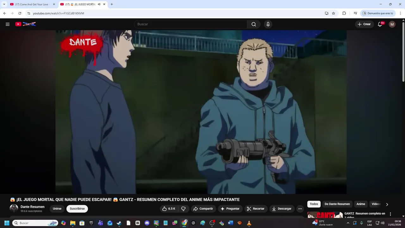Click the Unirse button
405x228 pixels.
57,209
